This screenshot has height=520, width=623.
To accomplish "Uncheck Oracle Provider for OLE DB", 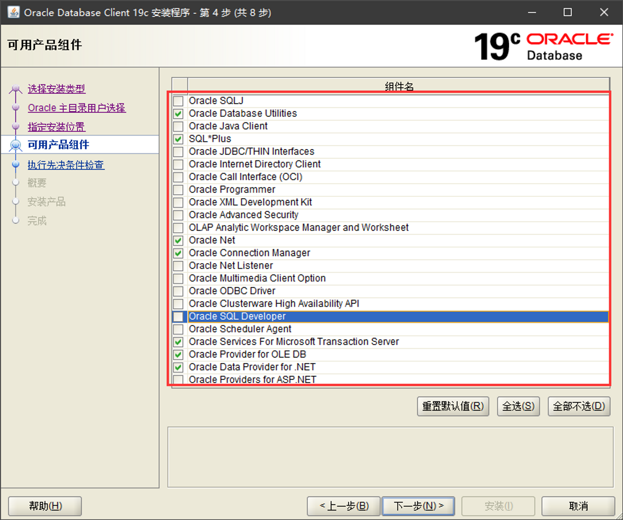I will click(178, 354).
